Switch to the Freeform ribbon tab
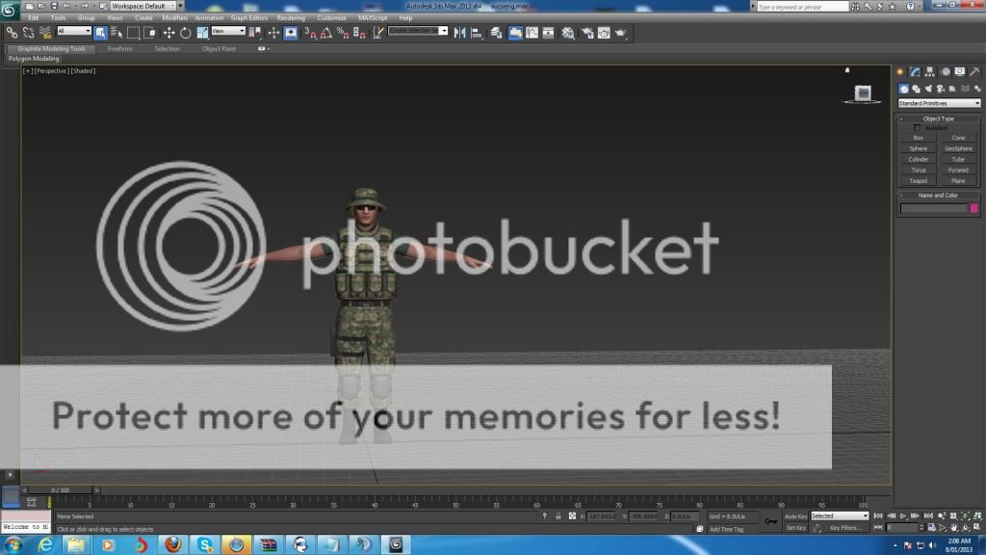Image resolution: width=986 pixels, height=555 pixels. (x=119, y=48)
